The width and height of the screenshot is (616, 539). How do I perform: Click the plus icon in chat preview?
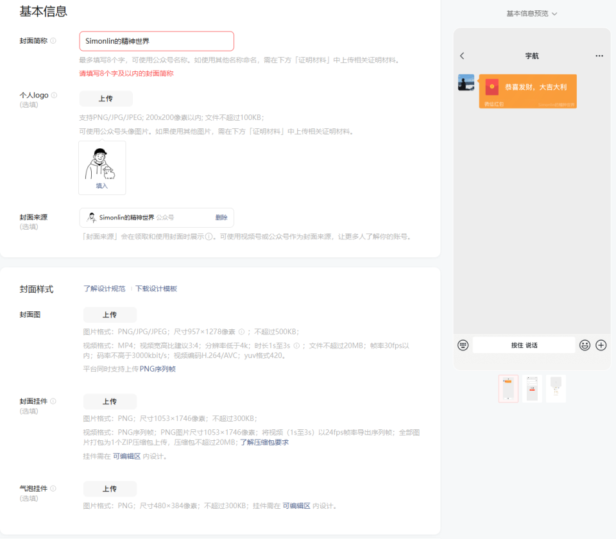(601, 345)
